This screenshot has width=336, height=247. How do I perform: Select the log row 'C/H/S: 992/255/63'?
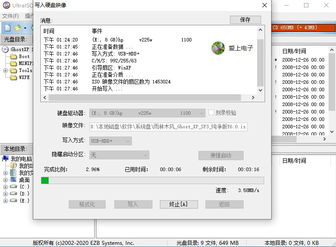149,61
